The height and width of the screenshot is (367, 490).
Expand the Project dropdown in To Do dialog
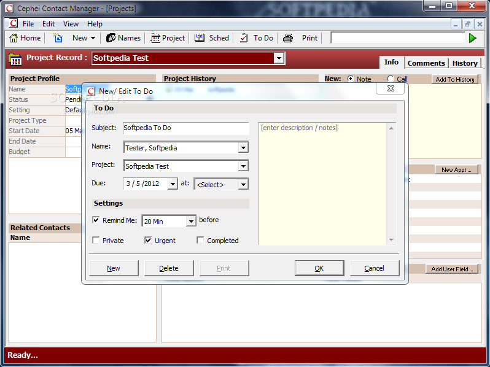click(x=243, y=166)
